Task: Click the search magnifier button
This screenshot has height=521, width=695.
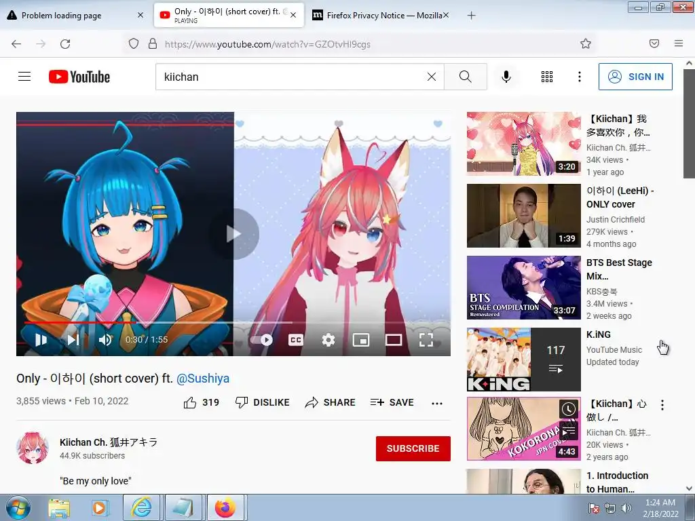Action: coord(466,77)
